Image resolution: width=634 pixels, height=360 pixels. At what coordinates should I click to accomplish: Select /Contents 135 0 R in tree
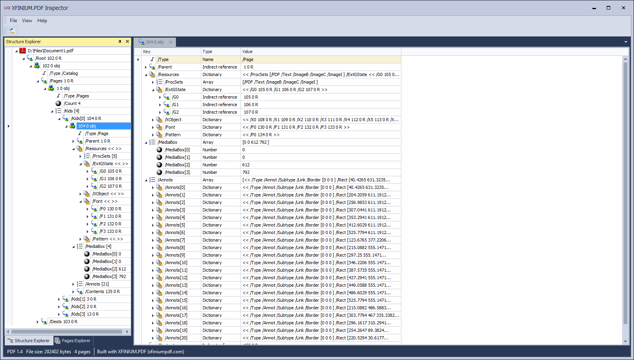pyautogui.click(x=102, y=291)
